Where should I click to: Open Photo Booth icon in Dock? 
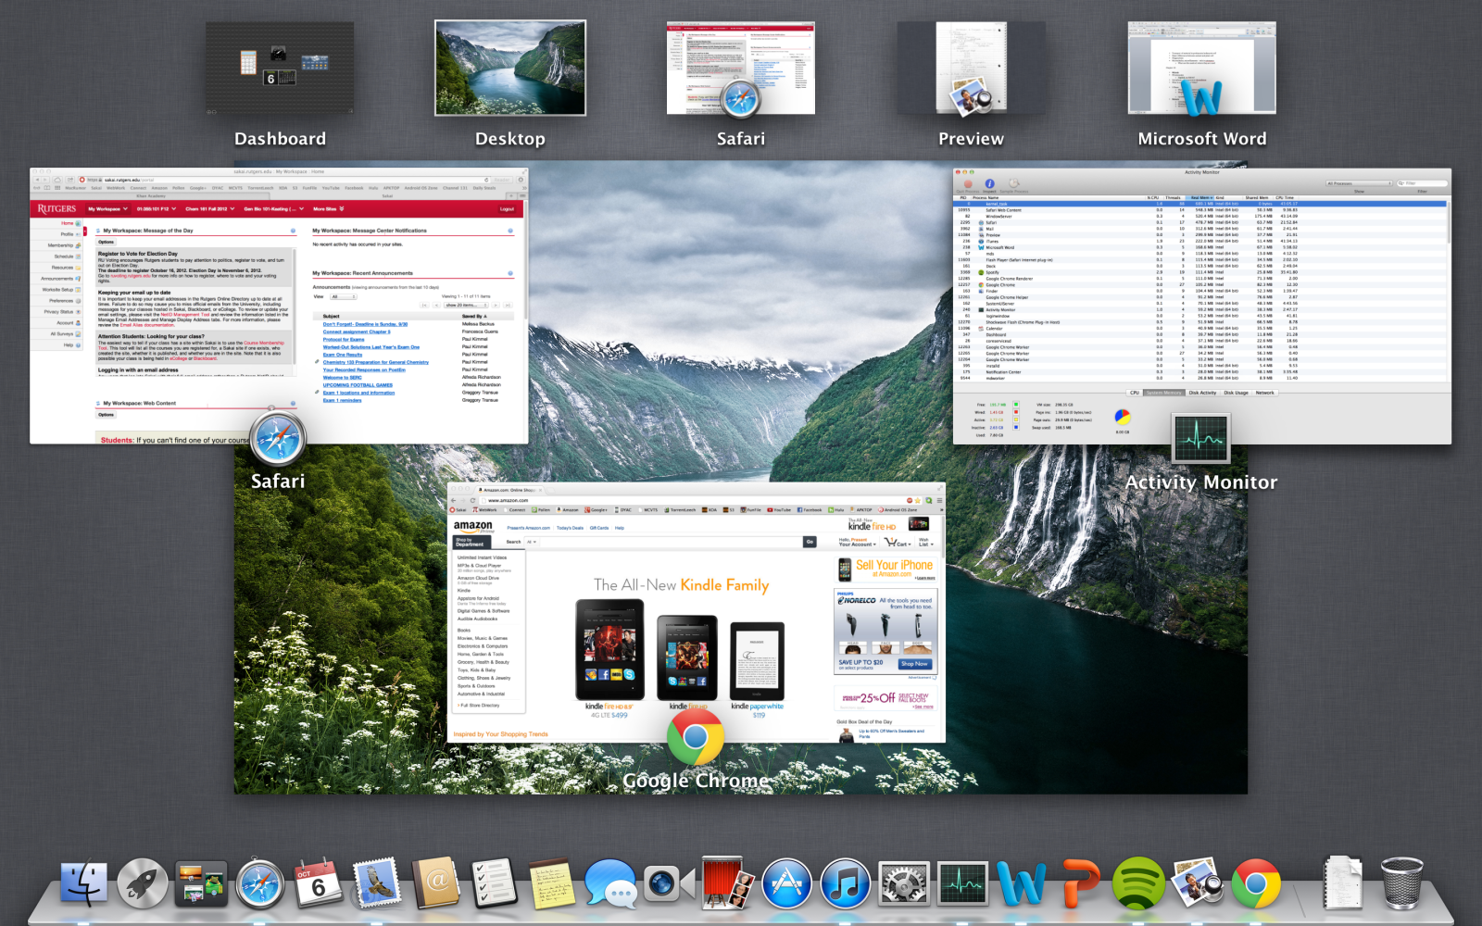coord(728,883)
